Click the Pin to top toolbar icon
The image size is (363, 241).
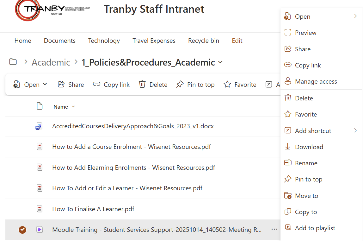(x=180, y=84)
